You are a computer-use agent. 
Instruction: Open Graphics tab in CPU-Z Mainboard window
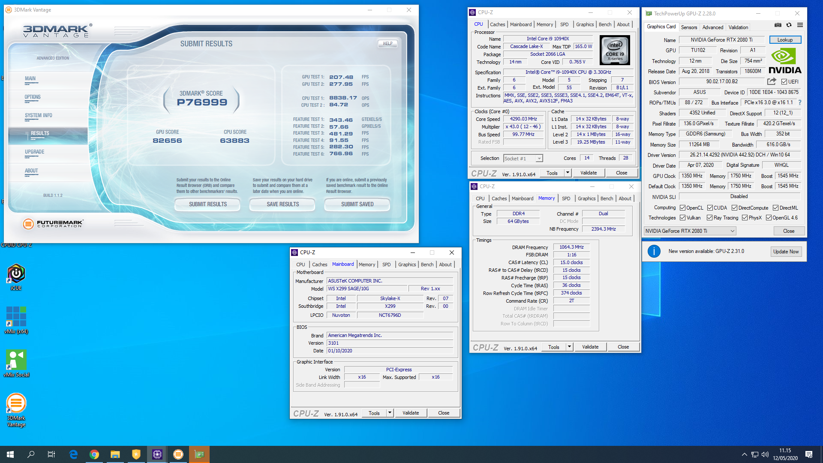coord(407,265)
